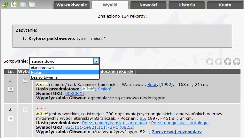Screen dimensions: 244x138
Task: Select 'standardowo' option in the list
Action: 42,68
